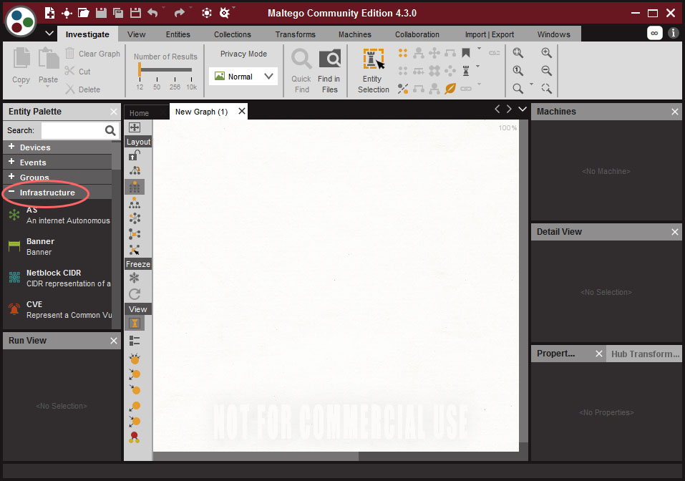The image size is (685, 481).
Task: Click the Zoom Selection dashed magnifier icon
Action: click(x=546, y=89)
